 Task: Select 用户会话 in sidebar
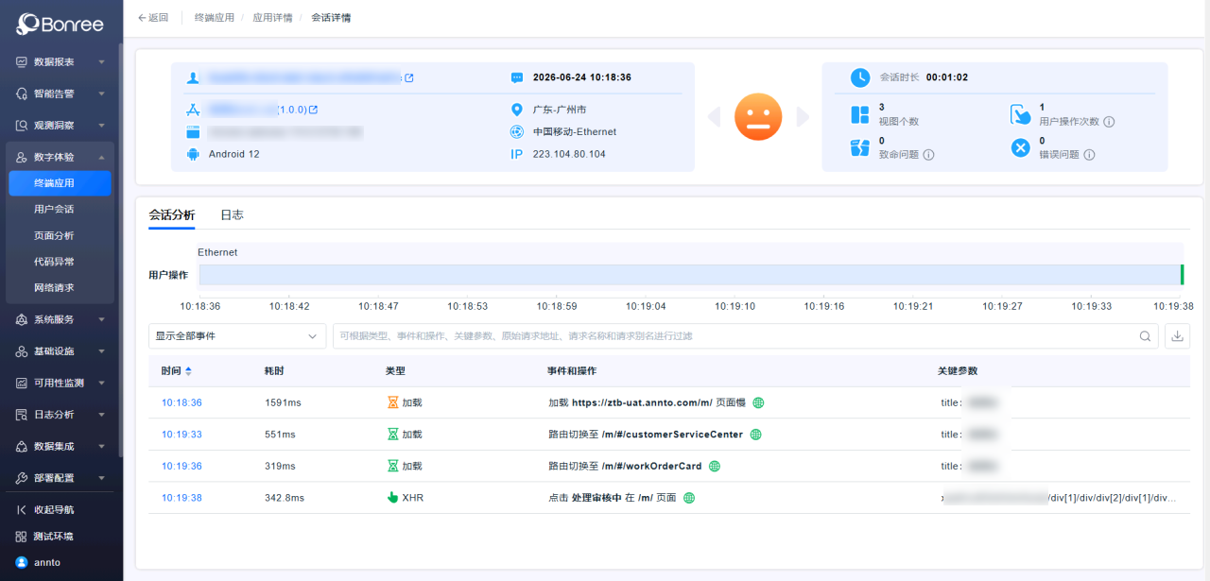[54, 209]
